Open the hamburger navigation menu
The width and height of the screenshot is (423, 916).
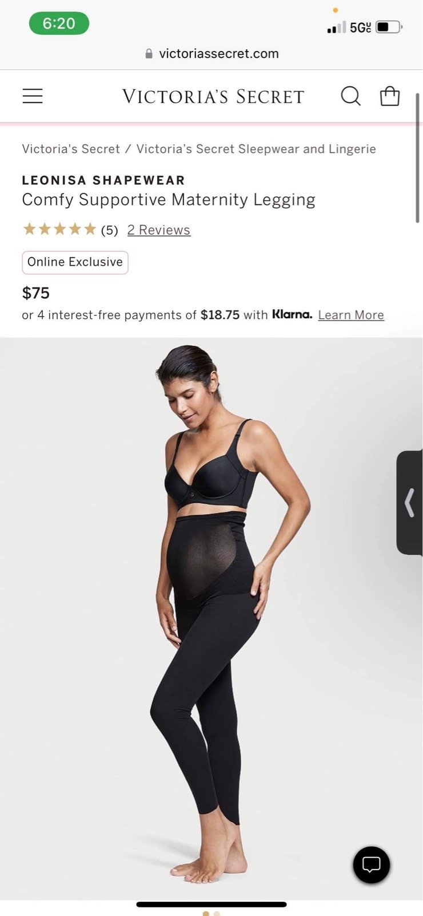coord(33,96)
